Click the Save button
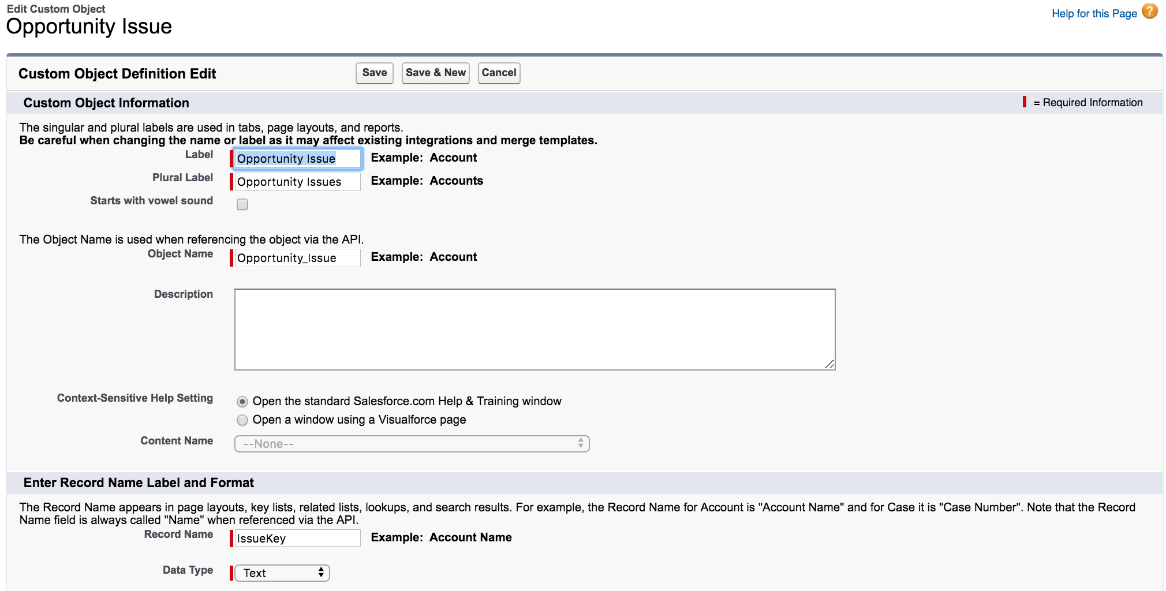Screen dimensions: 1166x591 click(374, 73)
